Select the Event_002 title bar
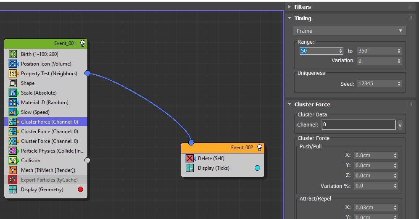419x219 pixels. click(x=223, y=148)
